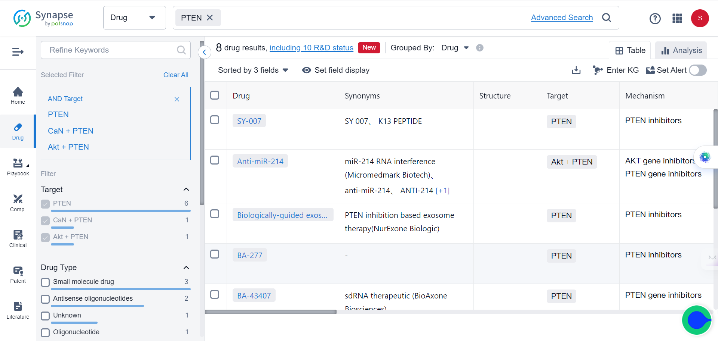Switch to the Table tab
718x341 pixels.
[x=630, y=50]
